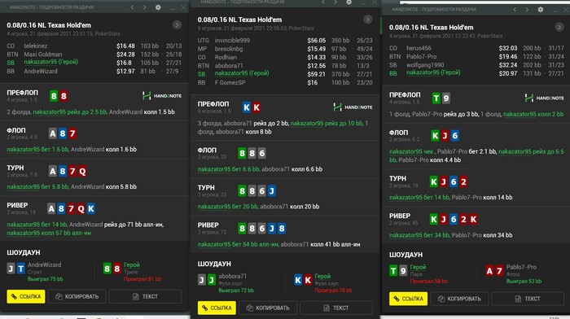Click ТЕКСТ button in middle window
The image size is (570, 319).
click(x=336, y=308)
